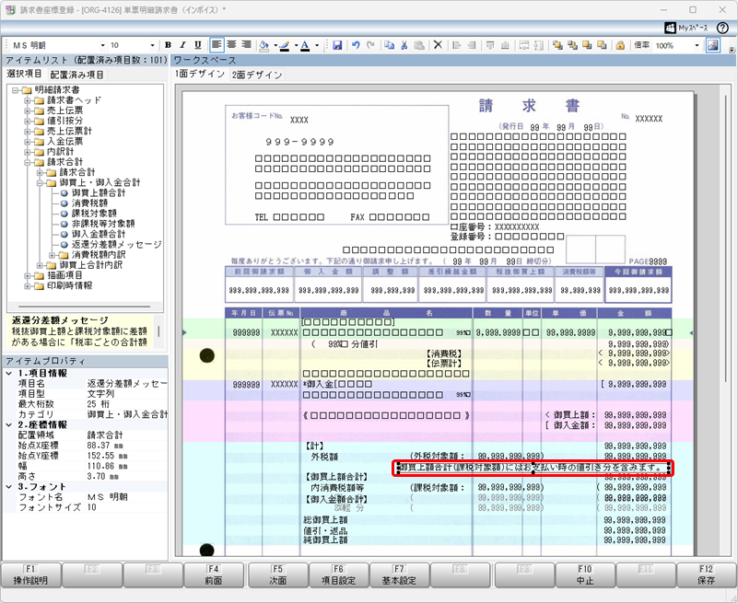Click the match-width sizing icon
The height and width of the screenshot is (603, 738).
tap(524, 45)
